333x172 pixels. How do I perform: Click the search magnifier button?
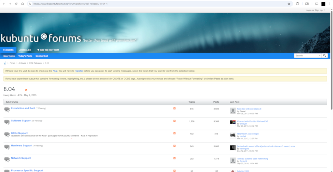[x=325, y=56]
